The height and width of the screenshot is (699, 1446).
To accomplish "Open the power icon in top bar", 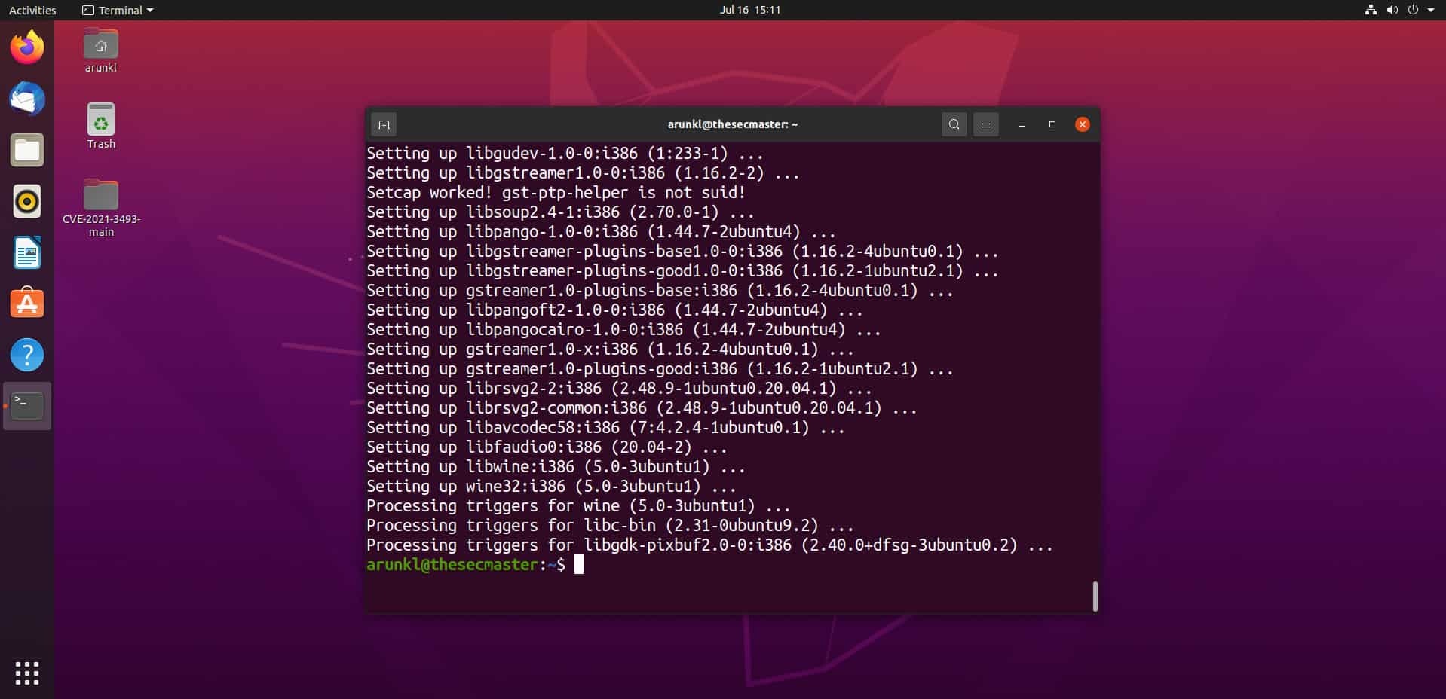I will [x=1413, y=10].
